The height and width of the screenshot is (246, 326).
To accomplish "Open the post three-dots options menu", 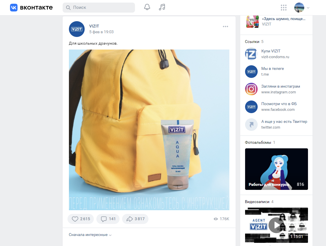I will coord(225,27).
